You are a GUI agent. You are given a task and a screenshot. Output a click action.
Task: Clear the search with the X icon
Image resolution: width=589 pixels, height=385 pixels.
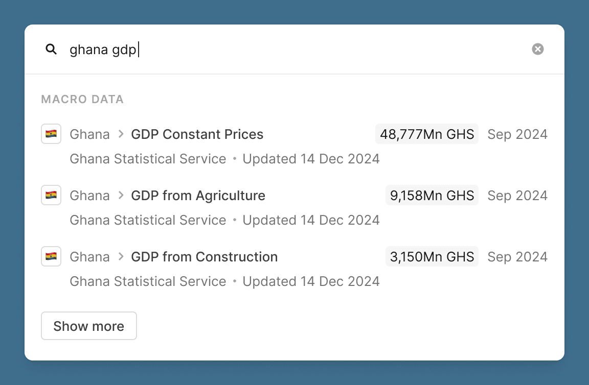537,49
